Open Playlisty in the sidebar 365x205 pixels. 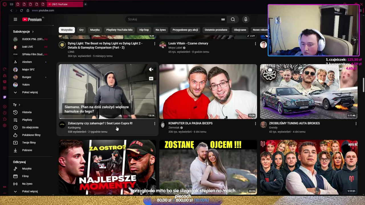tap(30, 120)
